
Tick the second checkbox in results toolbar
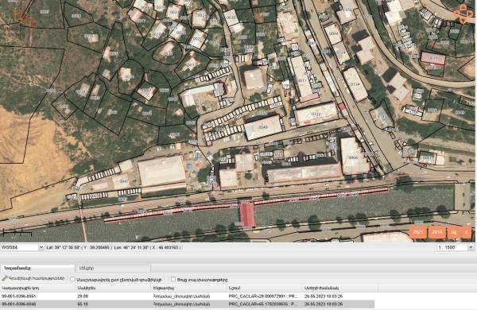click(x=173, y=279)
